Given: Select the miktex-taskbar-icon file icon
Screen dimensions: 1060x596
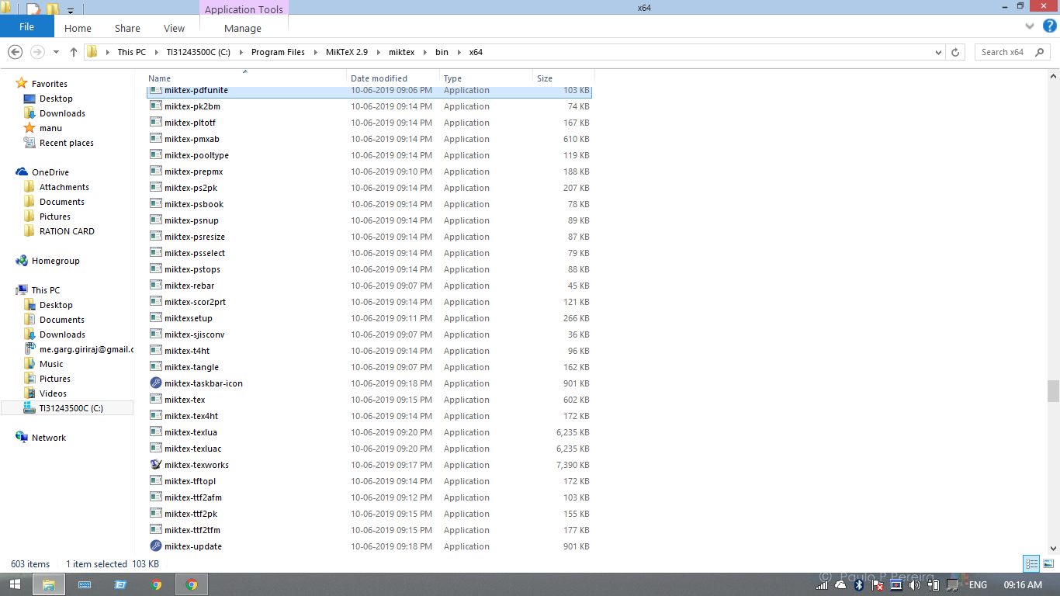Looking at the screenshot, I should pos(156,383).
